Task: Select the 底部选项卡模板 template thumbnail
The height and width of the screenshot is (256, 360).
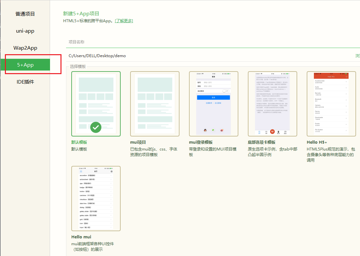Action: pos(272,104)
